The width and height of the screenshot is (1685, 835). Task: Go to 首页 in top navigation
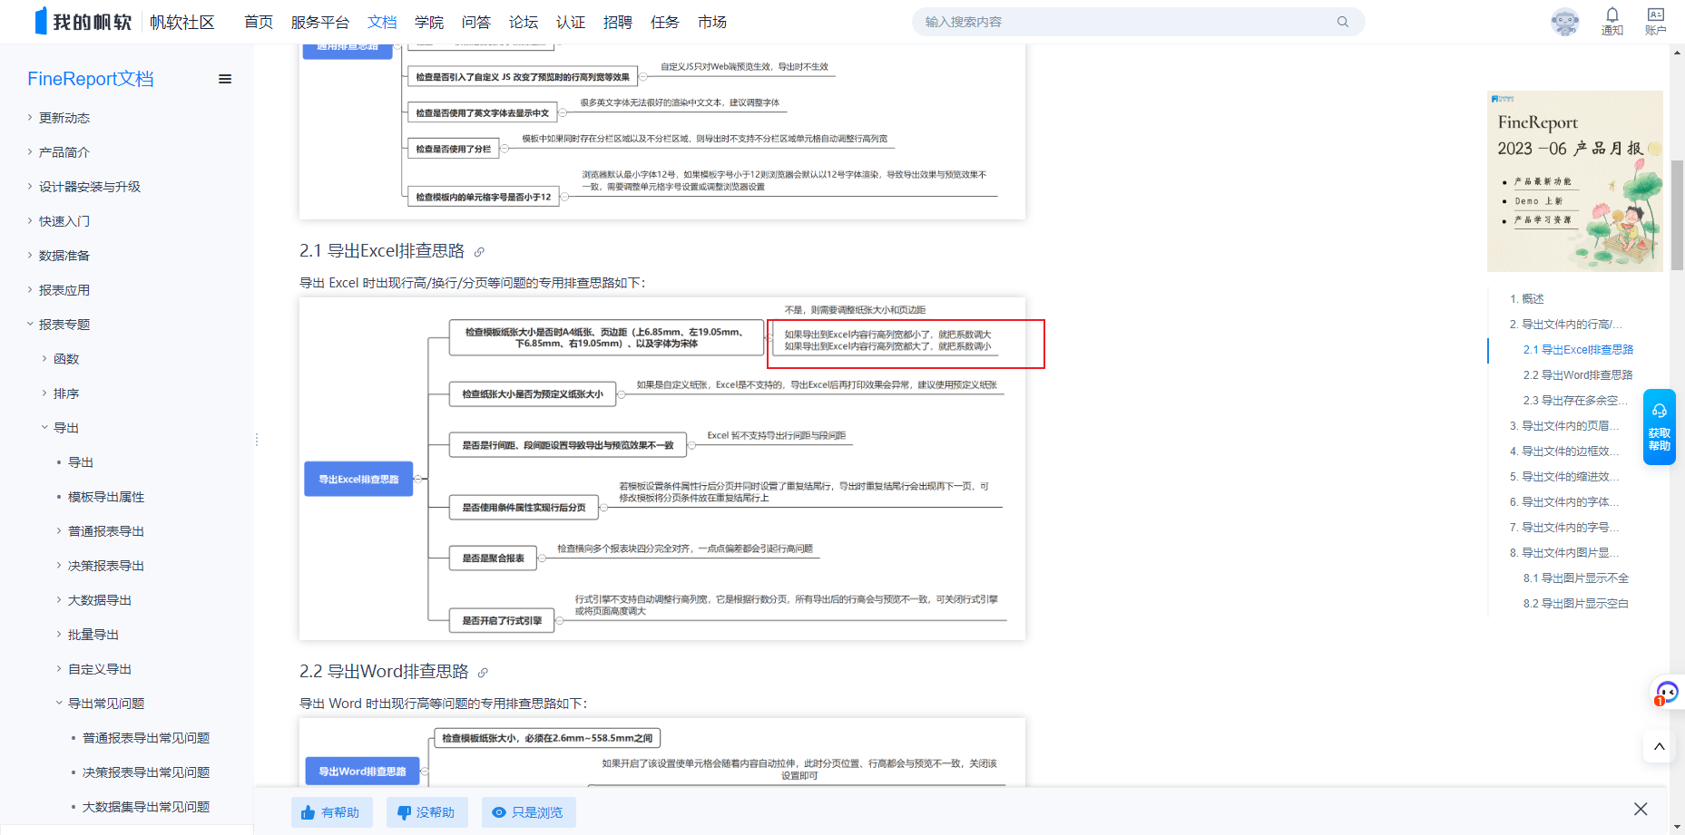[x=259, y=22]
